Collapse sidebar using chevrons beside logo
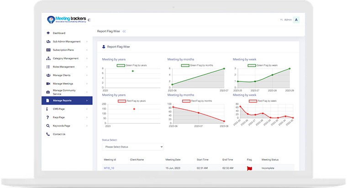 pos(89,20)
